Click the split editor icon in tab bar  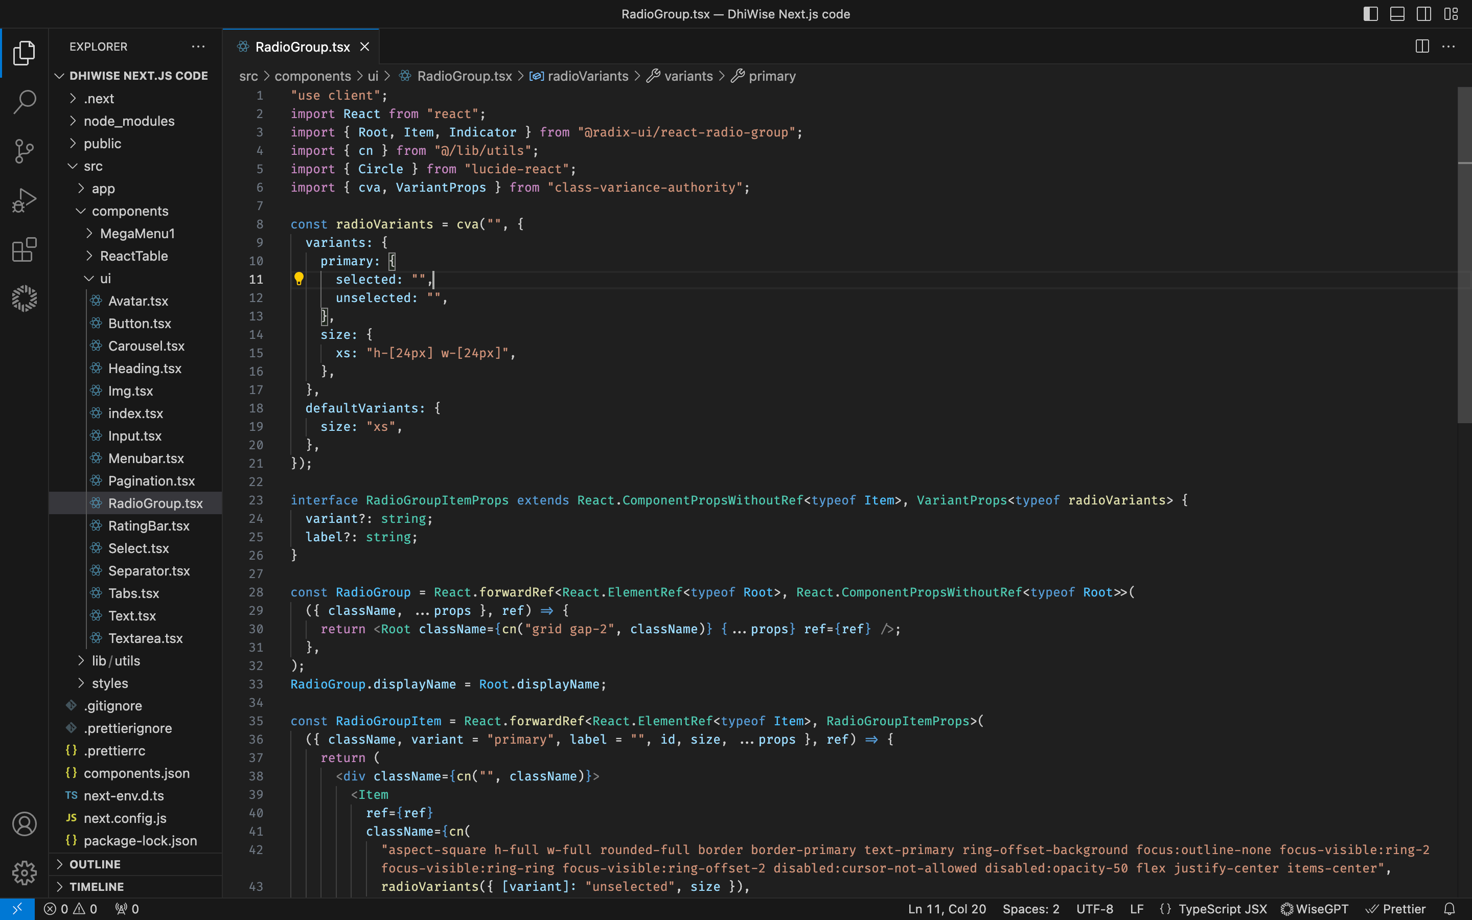(x=1421, y=47)
